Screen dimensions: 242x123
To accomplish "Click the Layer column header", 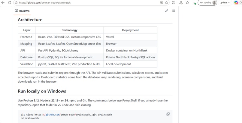I will 27,30.
